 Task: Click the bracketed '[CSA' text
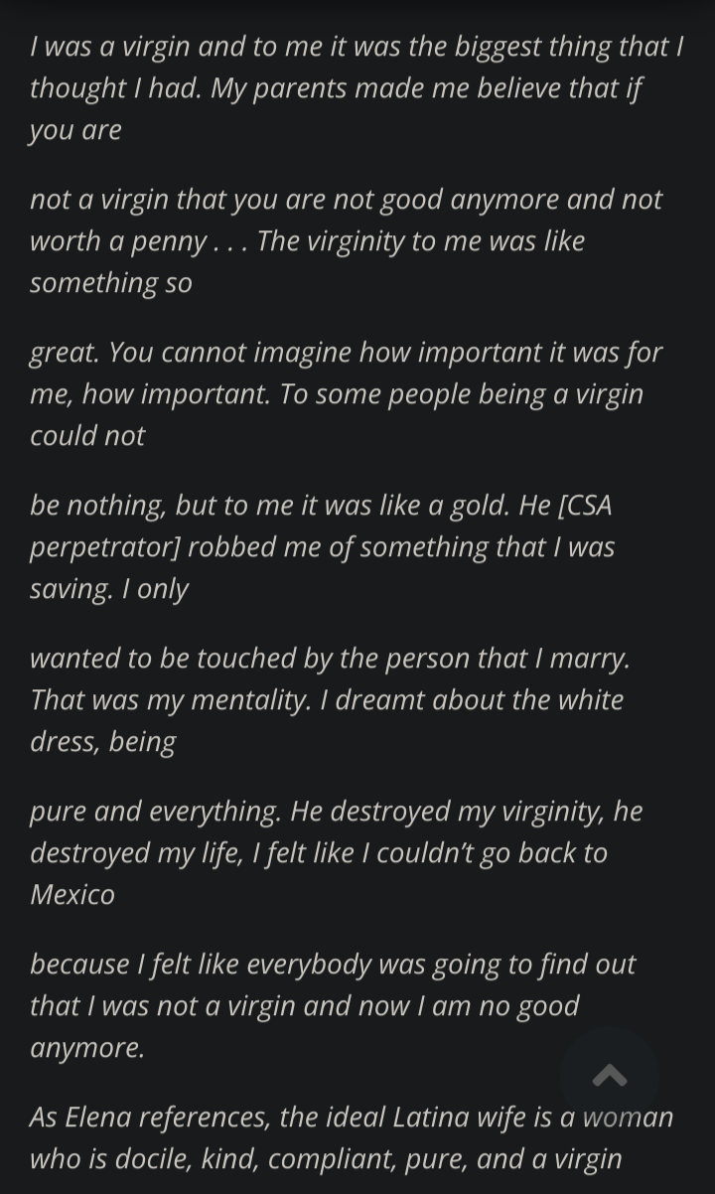(x=585, y=505)
